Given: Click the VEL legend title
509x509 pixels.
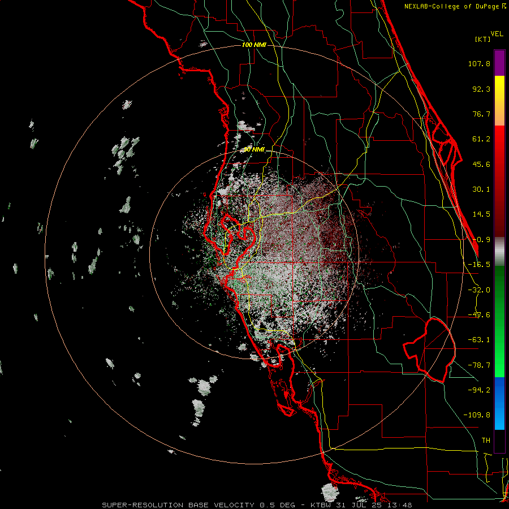Looking at the screenshot, I should [x=497, y=34].
